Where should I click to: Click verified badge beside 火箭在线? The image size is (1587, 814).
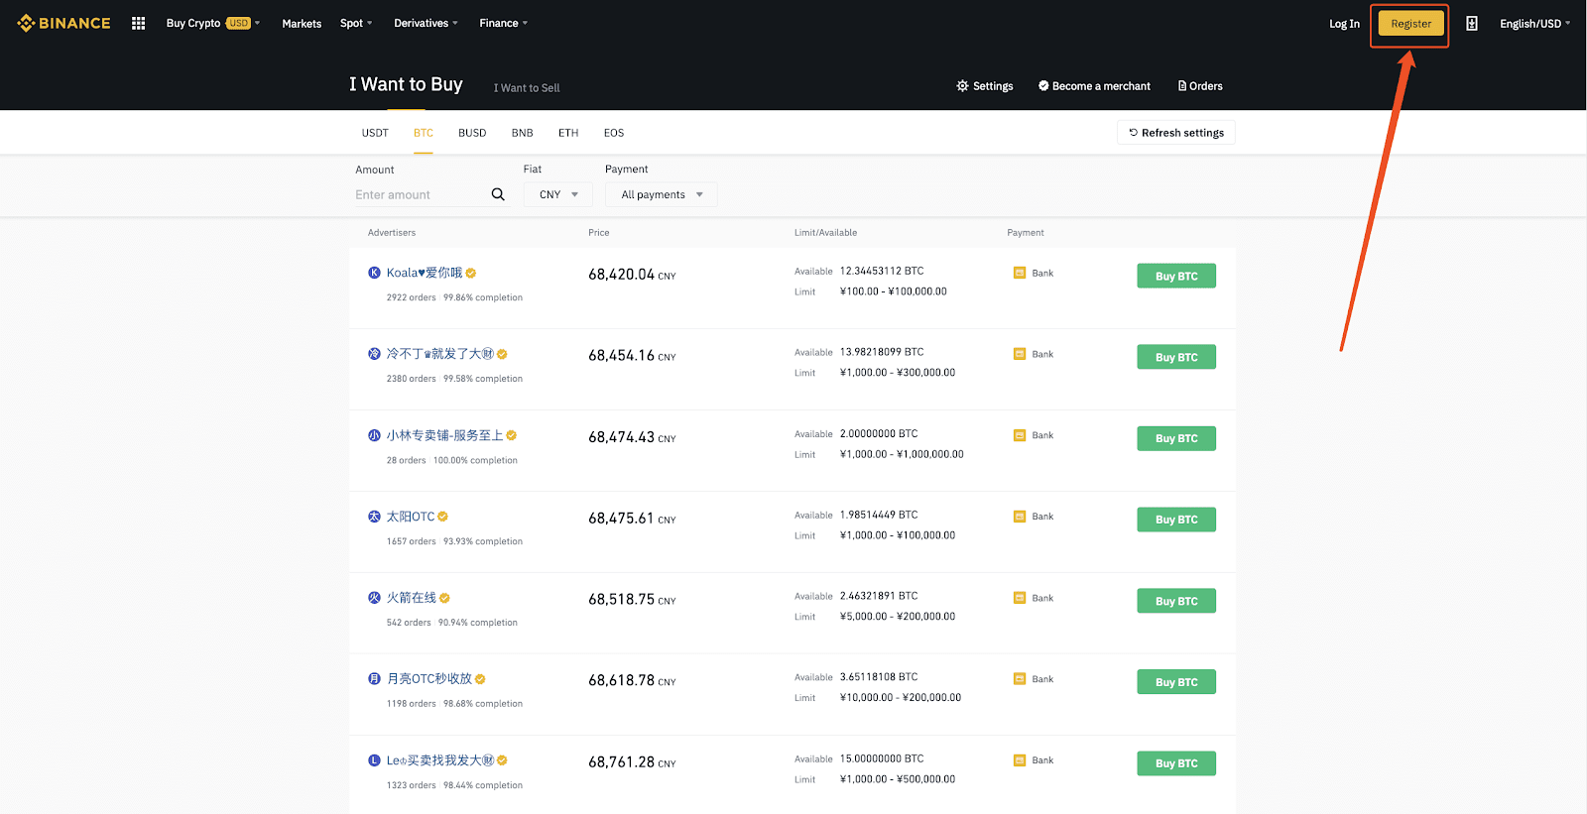coord(444,598)
